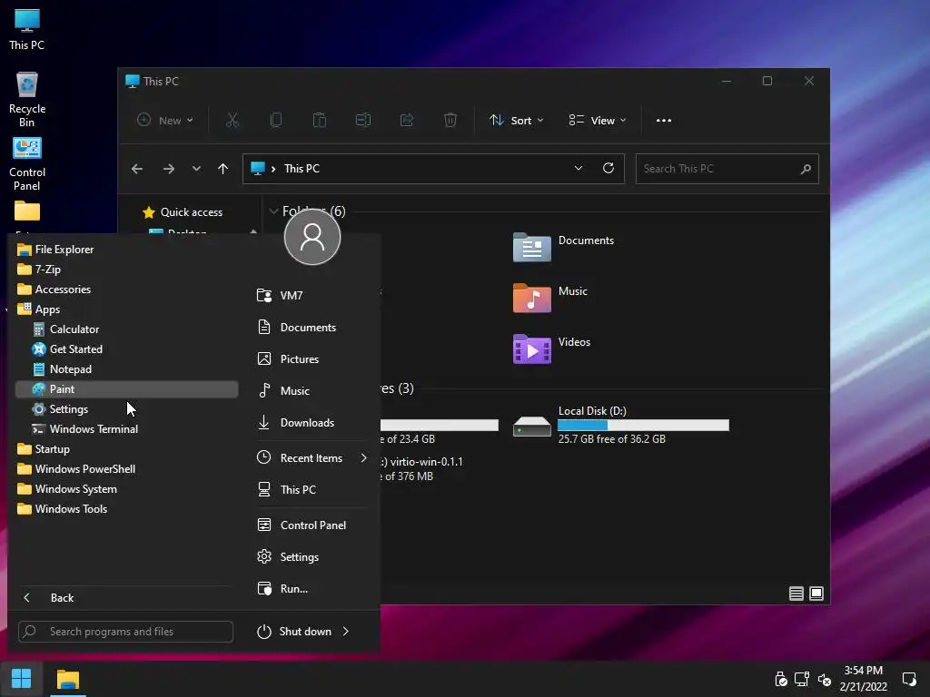This screenshot has width=930, height=697.
Task: Go forward with the Explorer forward arrow
Action: point(168,169)
